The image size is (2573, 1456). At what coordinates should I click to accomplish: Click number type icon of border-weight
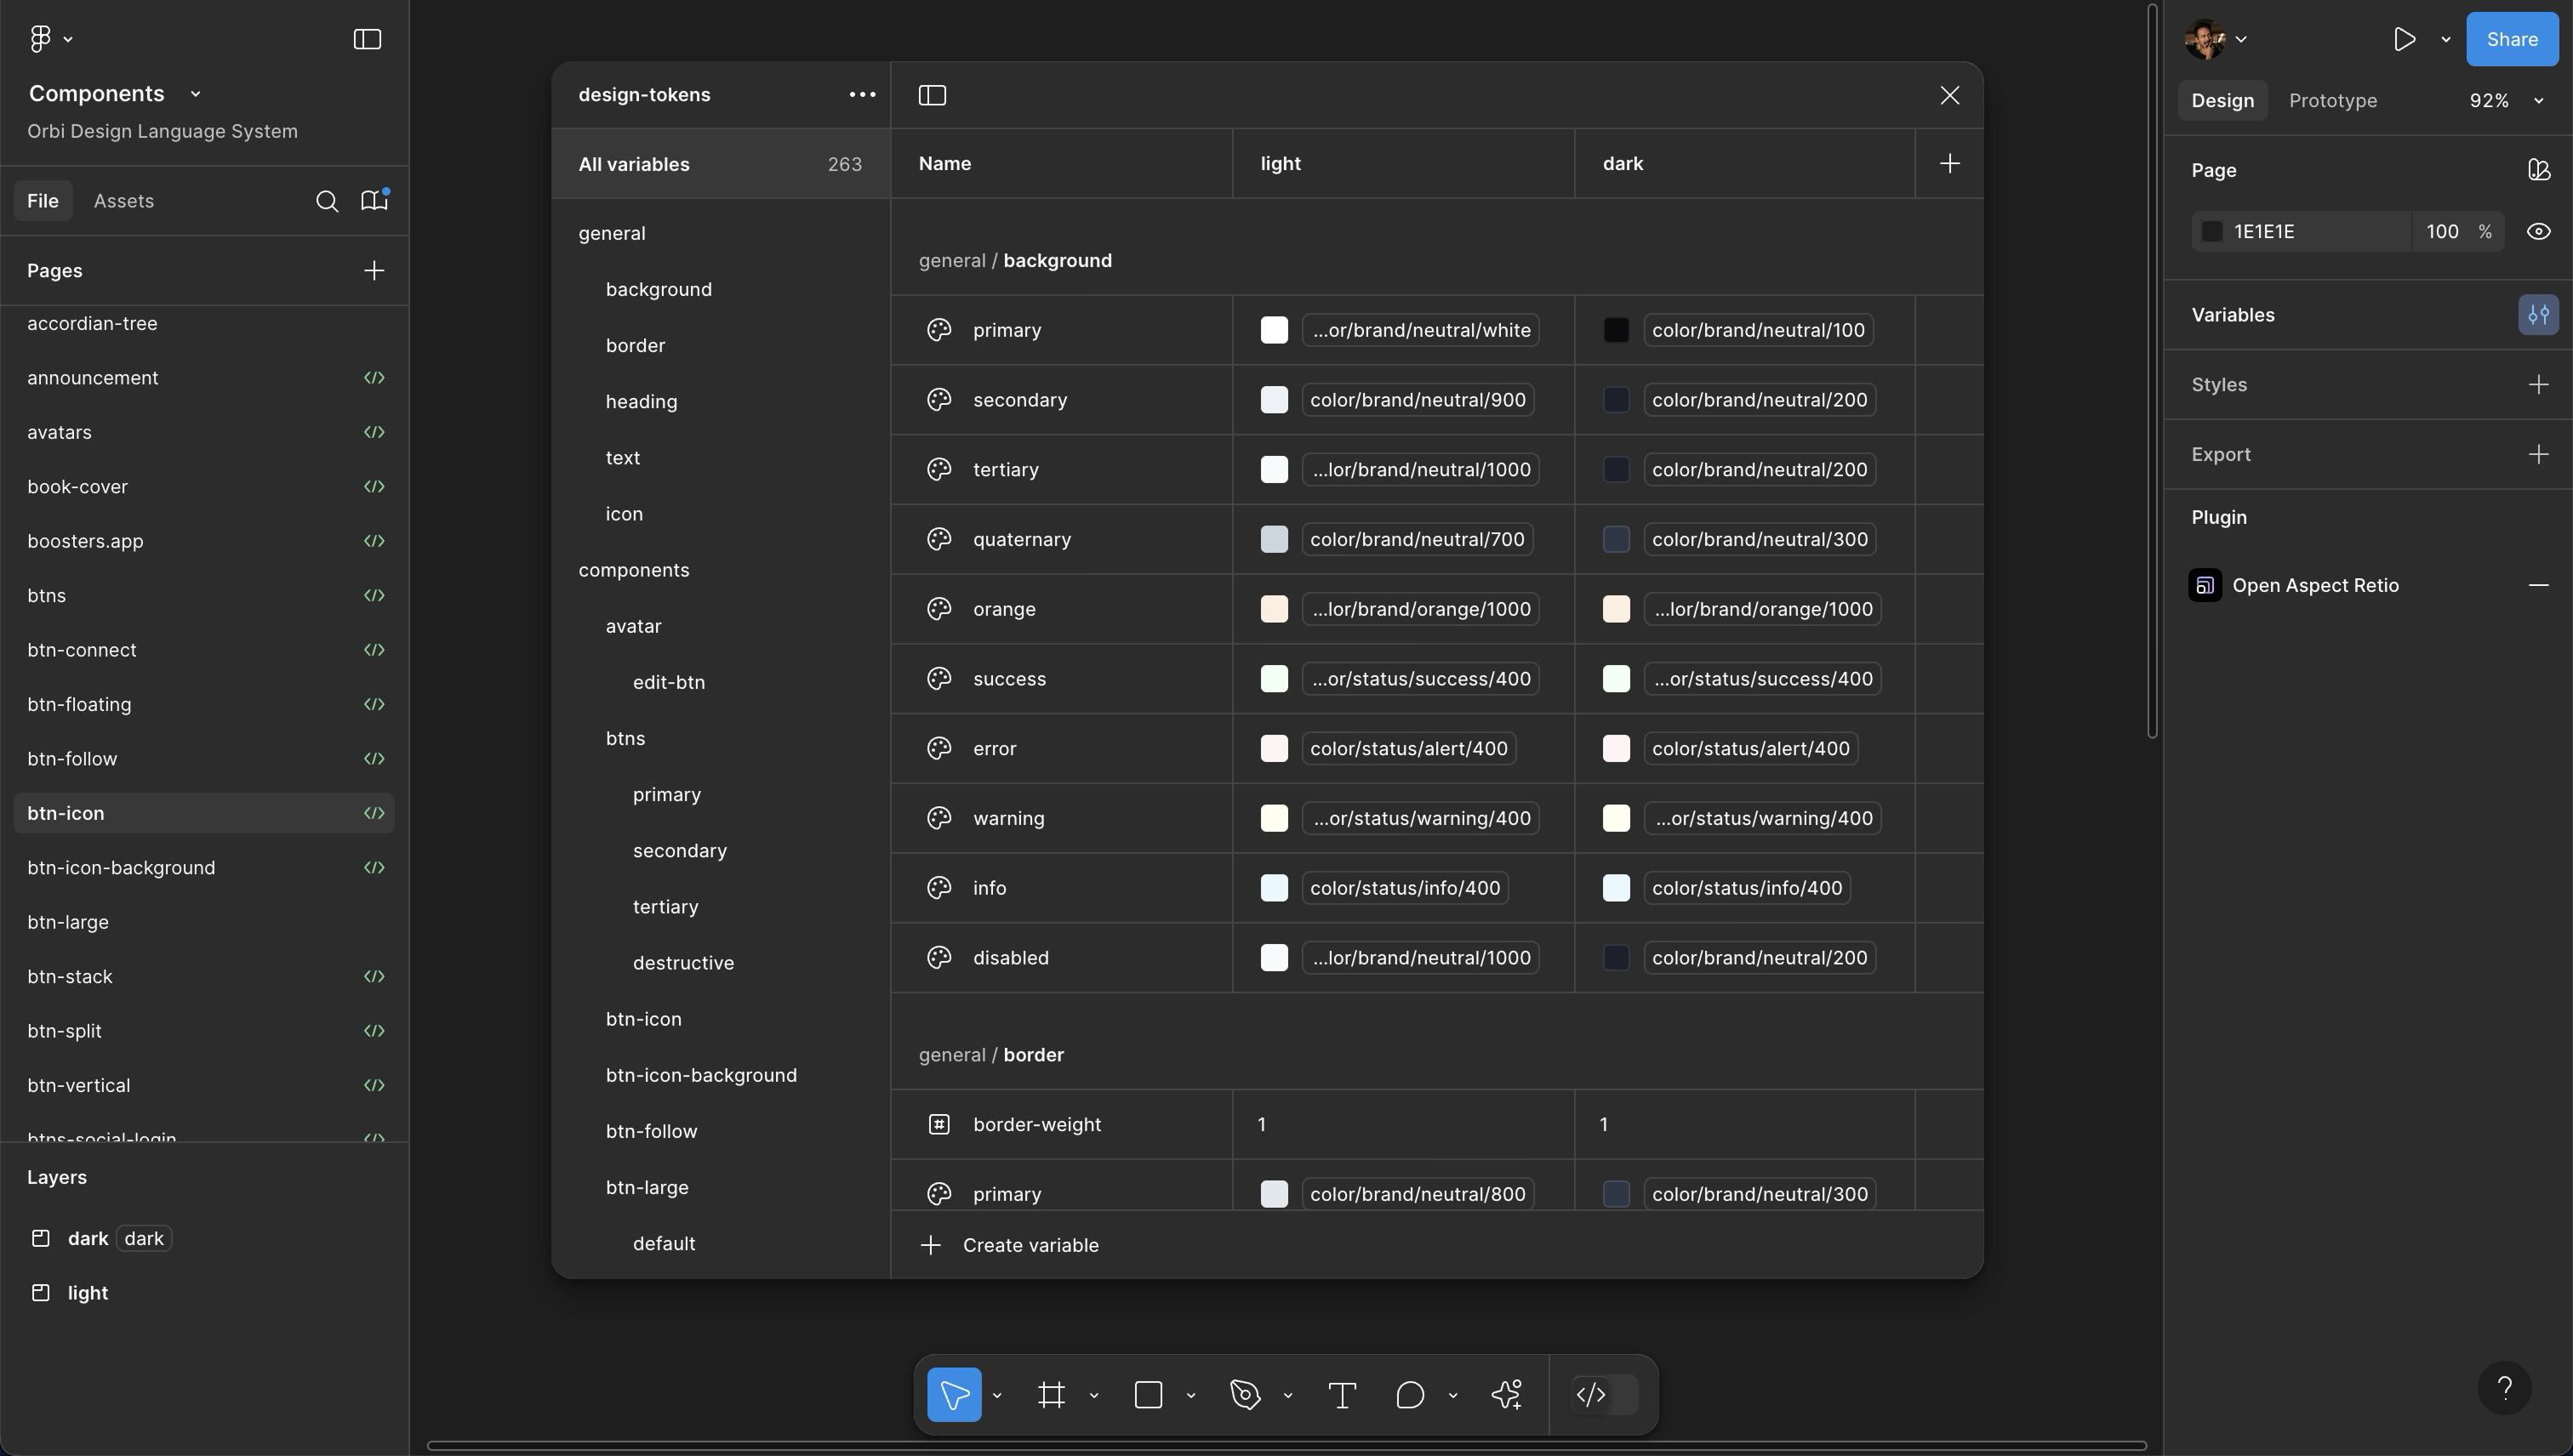(938, 1125)
